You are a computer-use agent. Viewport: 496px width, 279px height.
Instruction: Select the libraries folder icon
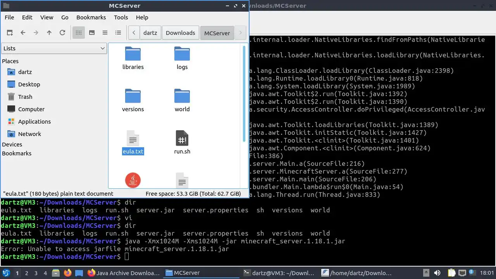(x=133, y=54)
